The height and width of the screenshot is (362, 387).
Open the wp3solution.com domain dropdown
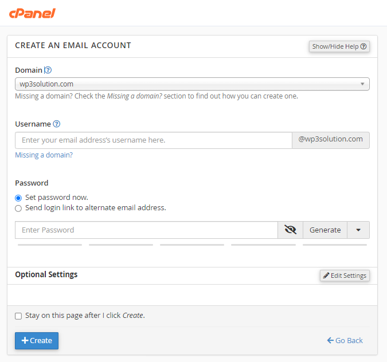pyautogui.click(x=192, y=84)
